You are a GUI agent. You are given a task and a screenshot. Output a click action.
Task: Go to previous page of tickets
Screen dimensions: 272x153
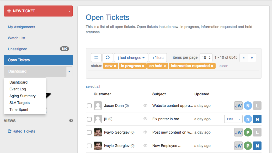point(244,58)
